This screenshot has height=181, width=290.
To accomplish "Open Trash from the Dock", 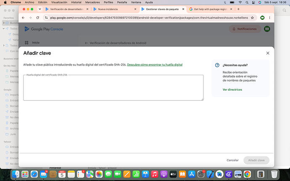I will point(274,174).
